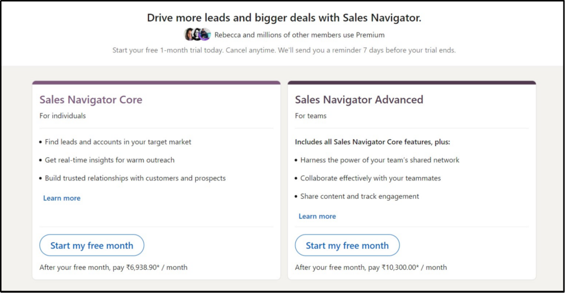Start free month for Sales Navigator Core
This screenshot has height=293, width=565.
[x=92, y=246]
